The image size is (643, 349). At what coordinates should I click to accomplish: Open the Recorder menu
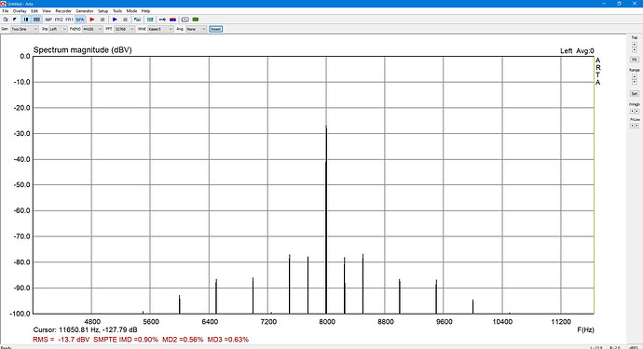click(x=63, y=11)
